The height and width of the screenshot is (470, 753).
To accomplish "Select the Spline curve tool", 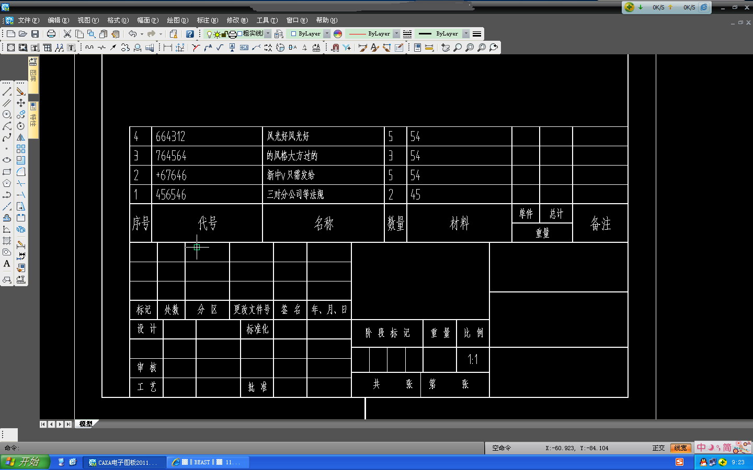I will pos(7,137).
